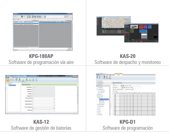169x133 pixels.
Task: Open the Operation tab in KPG-D1
Action: [x=119, y=75]
